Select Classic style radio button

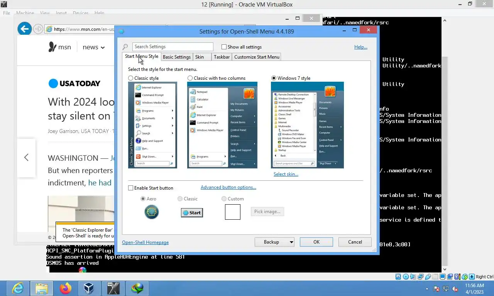(x=131, y=78)
